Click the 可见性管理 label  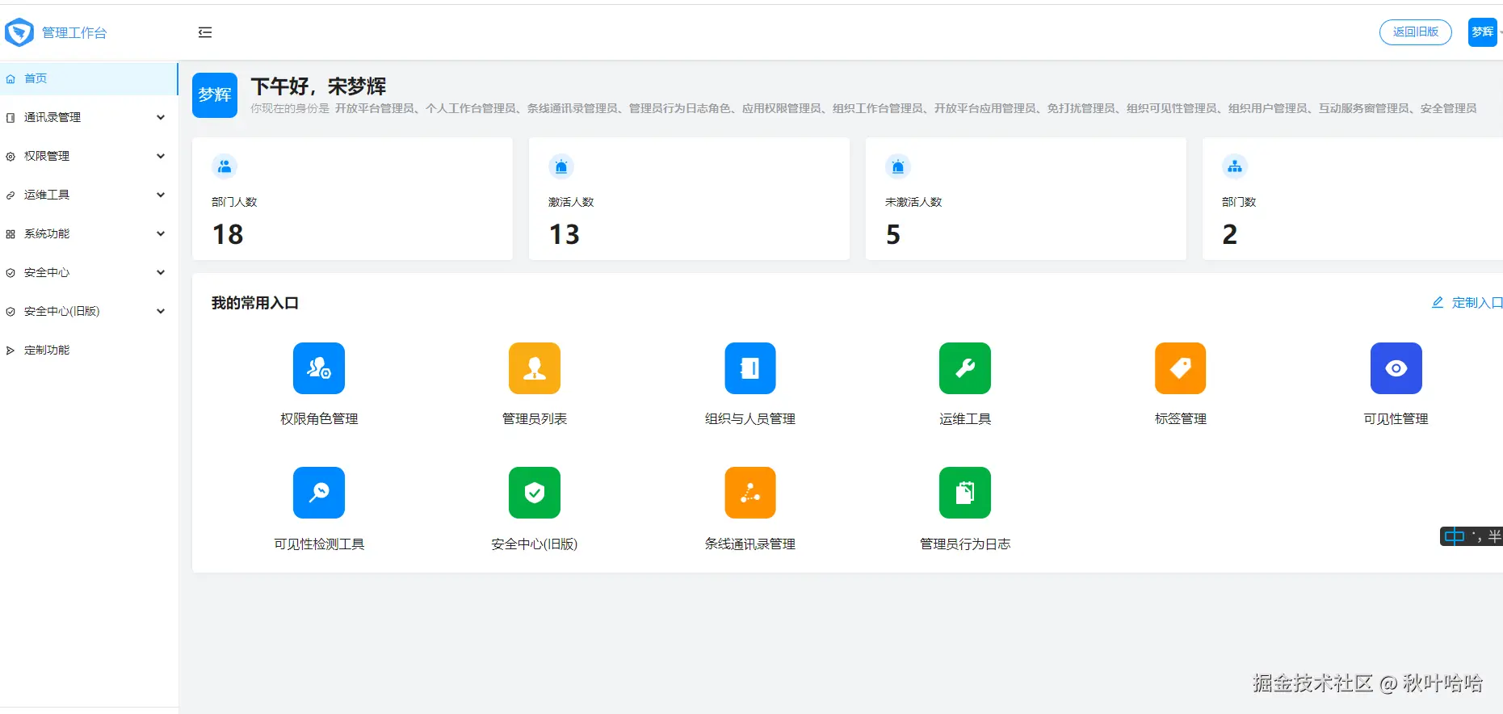1396,419
